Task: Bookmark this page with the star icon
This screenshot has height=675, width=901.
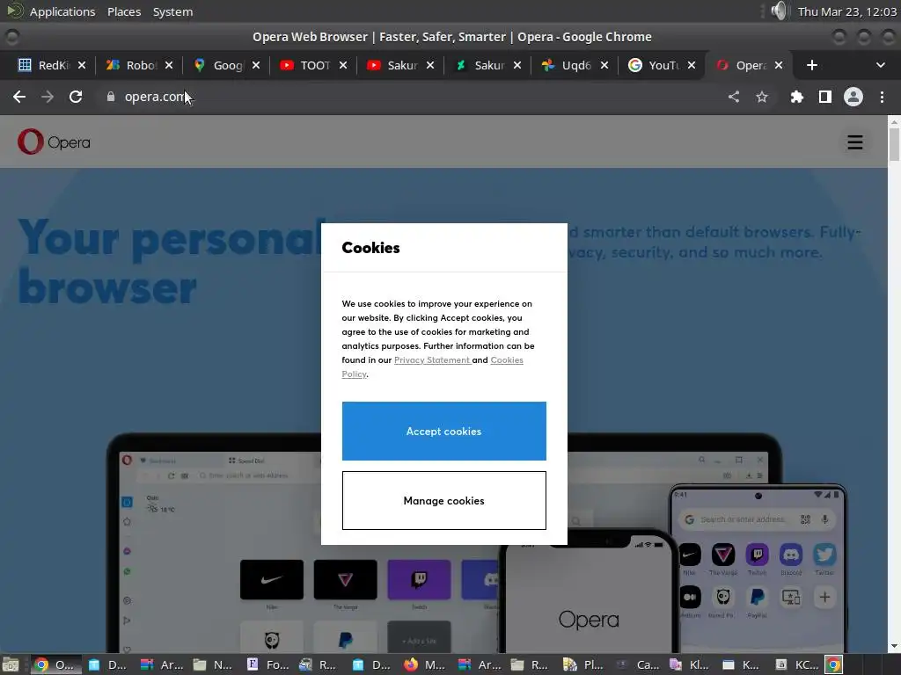Action: 762,97
